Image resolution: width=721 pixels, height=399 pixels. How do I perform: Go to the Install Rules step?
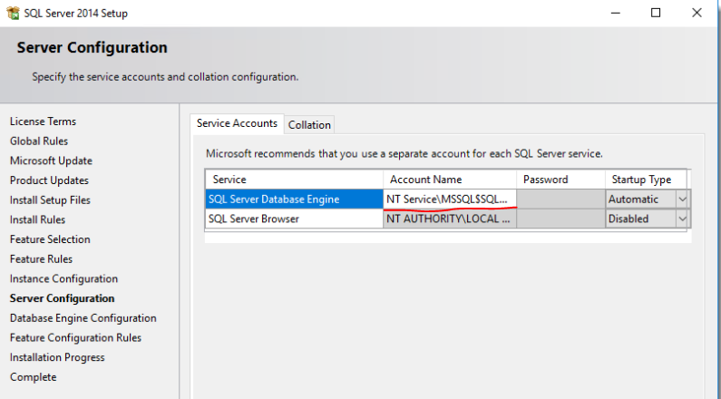tap(37, 219)
